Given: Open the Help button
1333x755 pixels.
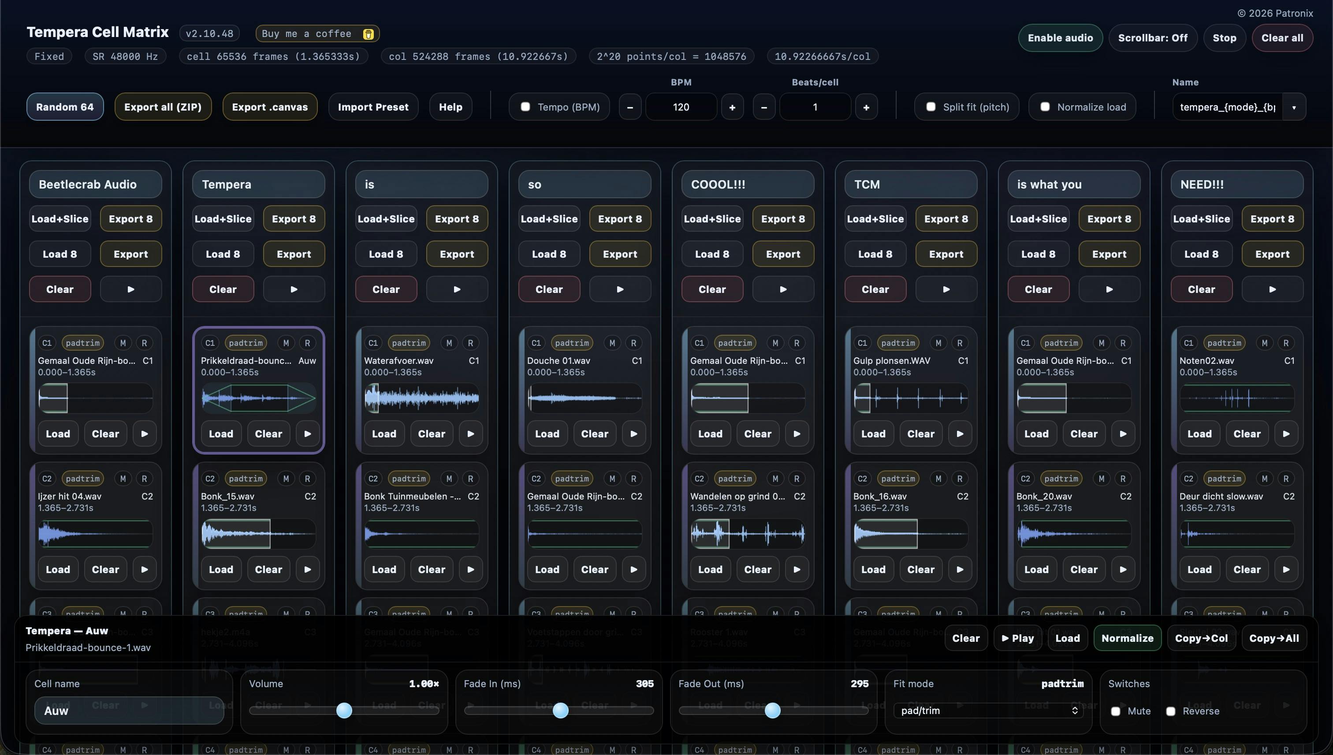Looking at the screenshot, I should pyautogui.click(x=451, y=107).
